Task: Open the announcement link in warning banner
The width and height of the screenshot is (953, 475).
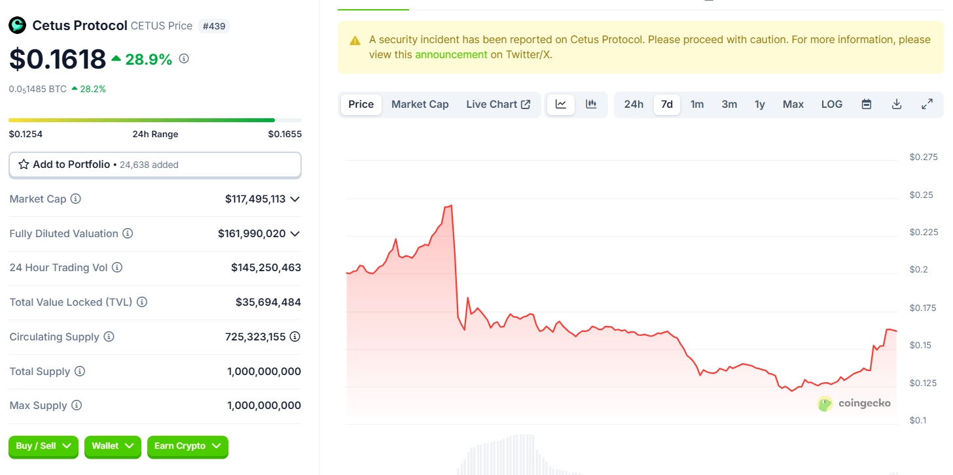Action: [x=451, y=55]
